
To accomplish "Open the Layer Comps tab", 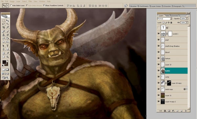I will coord(156,6).
